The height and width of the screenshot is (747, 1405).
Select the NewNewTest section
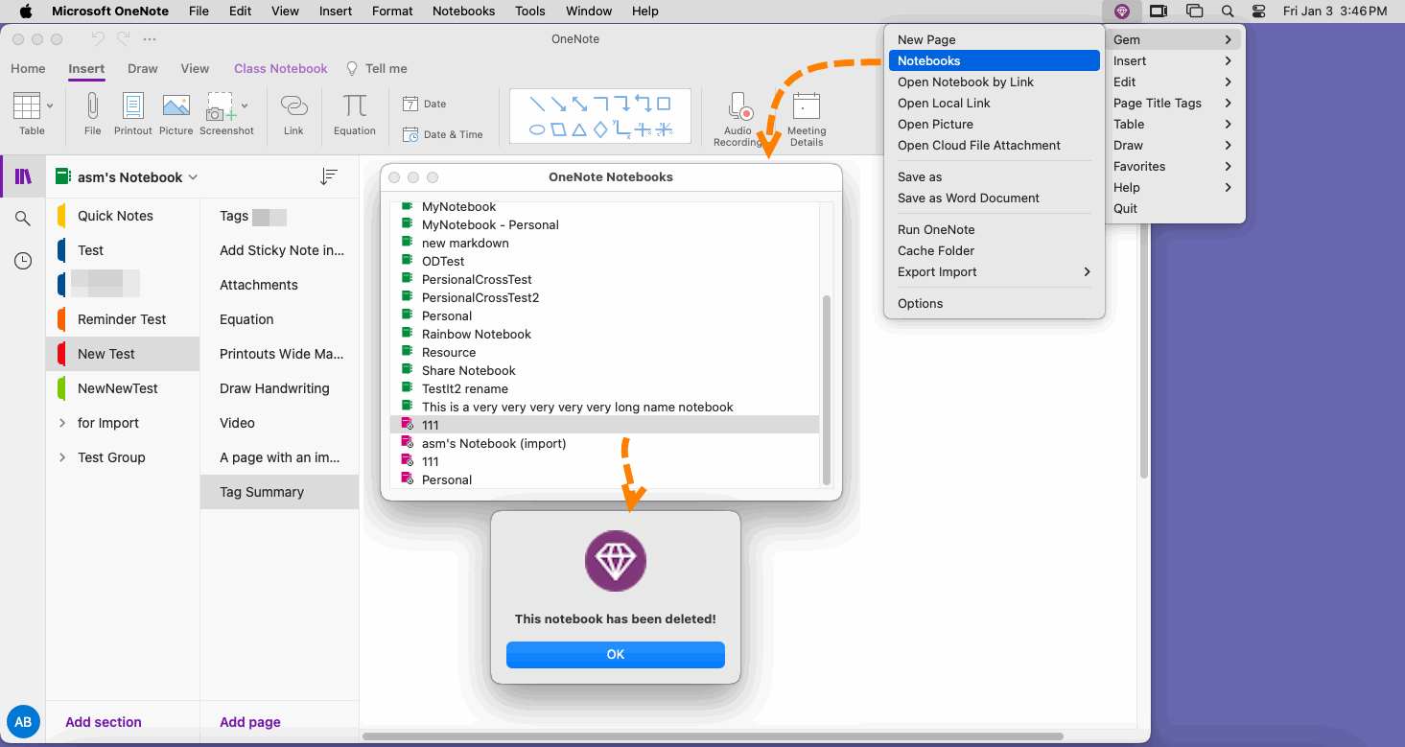pos(125,388)
